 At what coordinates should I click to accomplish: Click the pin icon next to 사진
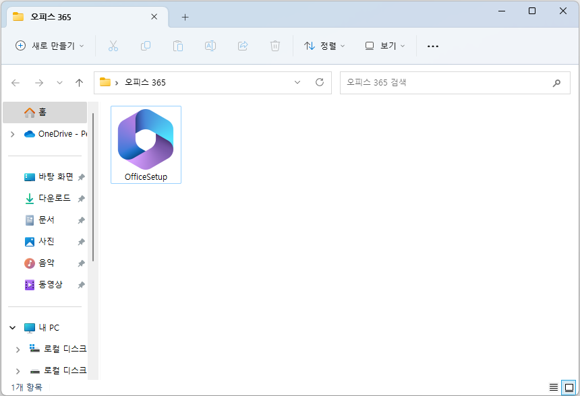coord(82,242)
